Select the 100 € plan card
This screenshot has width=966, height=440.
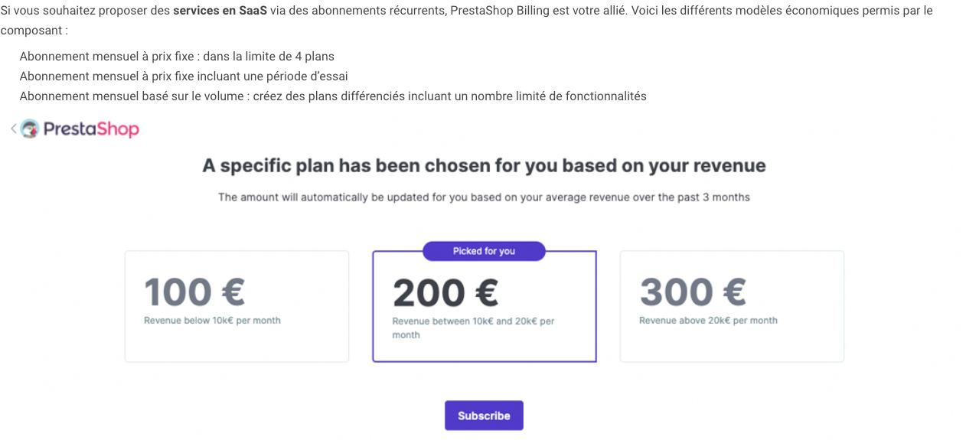237,306
